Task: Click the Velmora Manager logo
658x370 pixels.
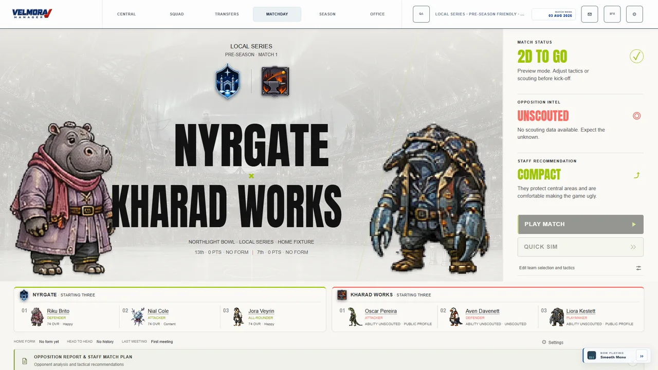Action: pyautogui.click(x=32, y=14)
